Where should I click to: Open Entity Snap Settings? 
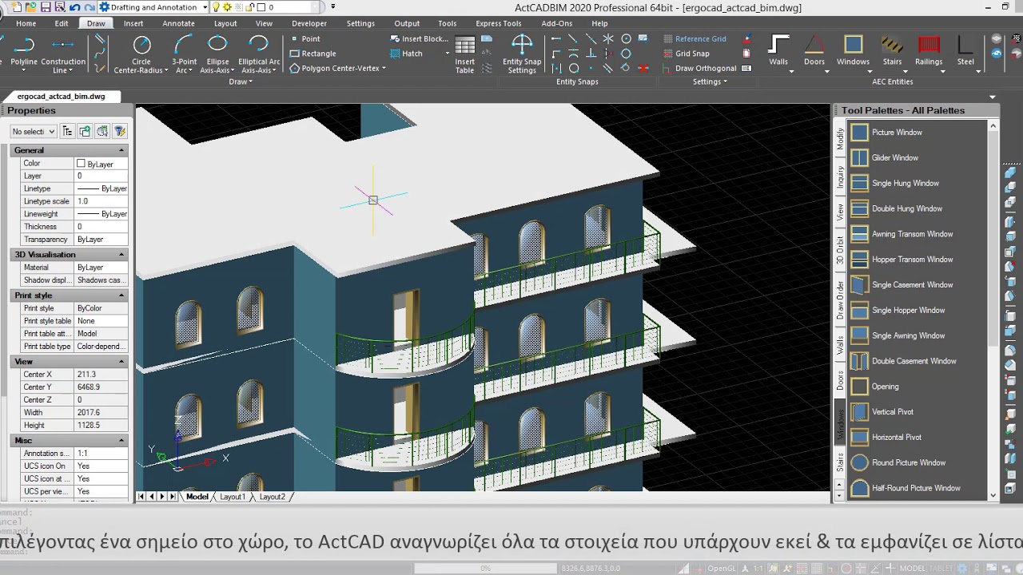click(x=522, y=54)
